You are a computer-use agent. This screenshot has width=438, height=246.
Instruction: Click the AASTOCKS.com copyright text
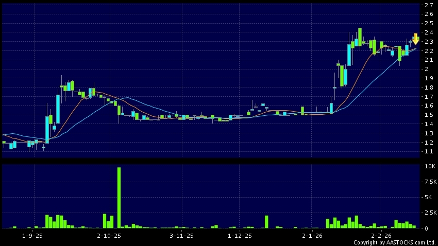(x=394, y=242)
